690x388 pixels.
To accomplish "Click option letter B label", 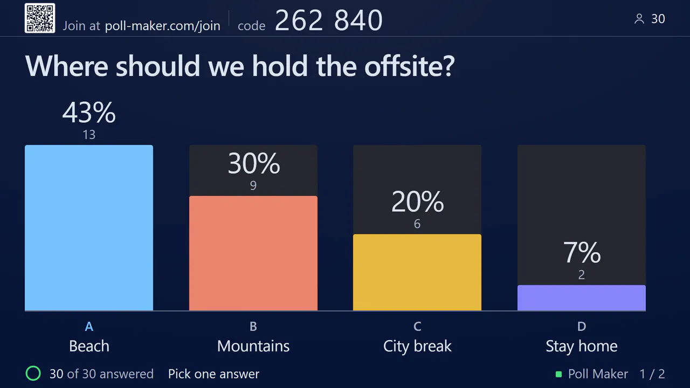I will click(253, 326).
